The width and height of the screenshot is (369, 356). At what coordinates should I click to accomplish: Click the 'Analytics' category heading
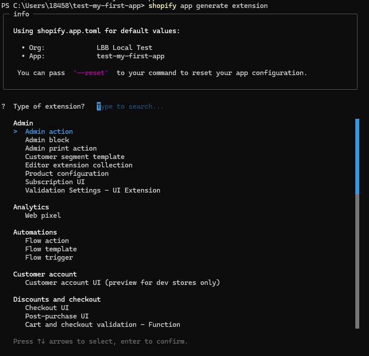point(31,207)
